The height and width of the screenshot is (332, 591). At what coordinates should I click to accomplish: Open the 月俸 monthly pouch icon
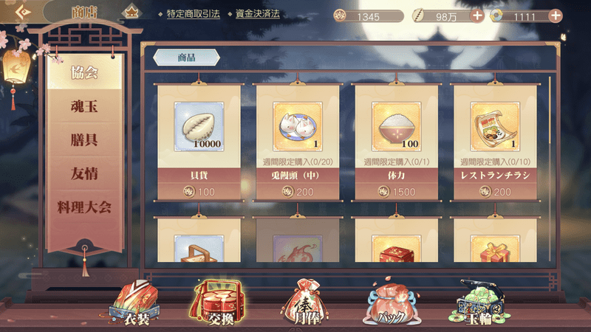(x=304, y=302)
